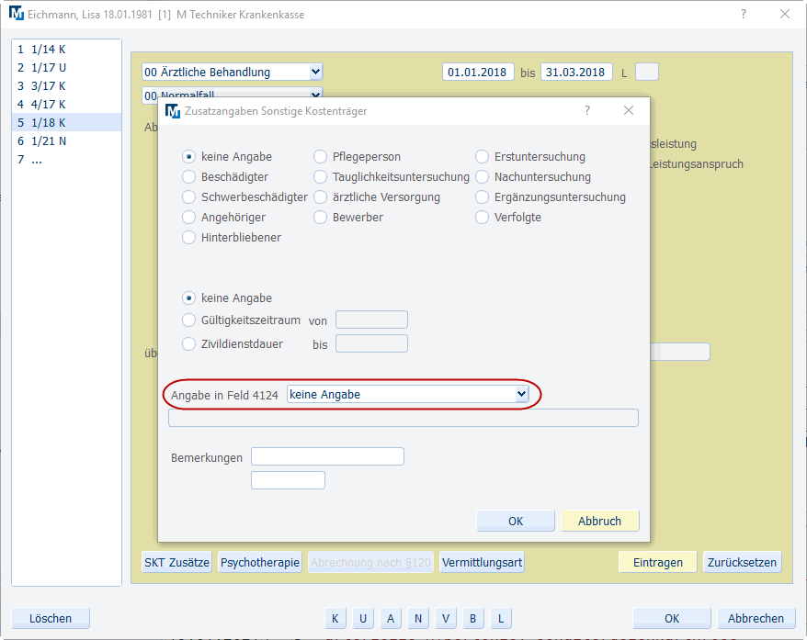The image size is (807, 640).
Task: Click the U letter button
Action: 363,618
